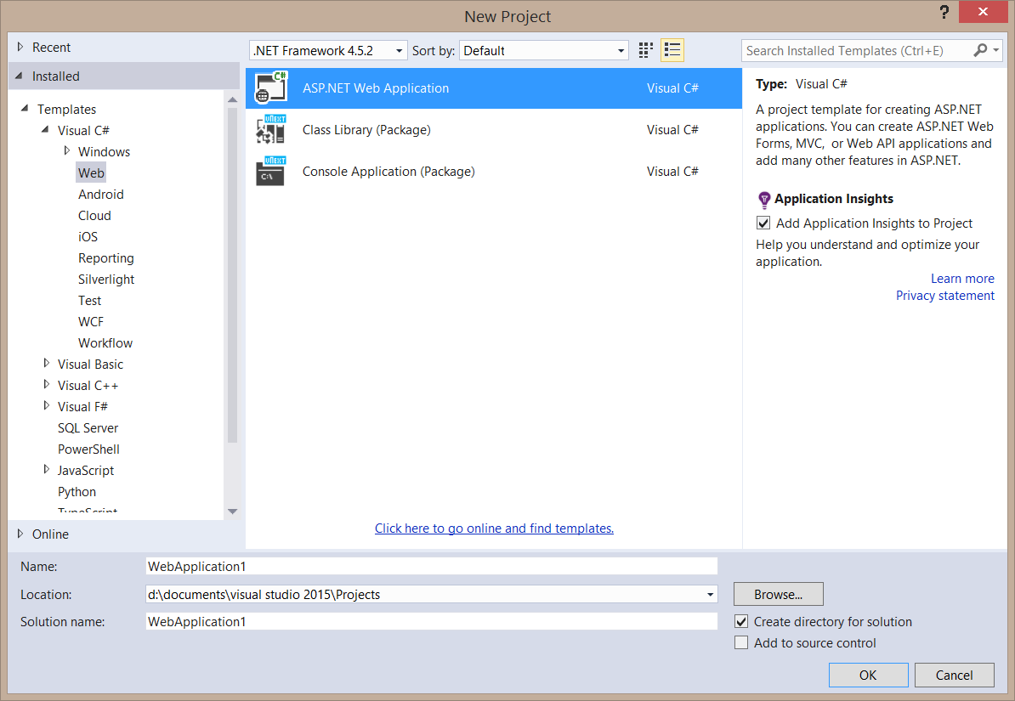The image size is (1015, 701).
Task: Click the Browse... button
Action: (x=778, y=594)
